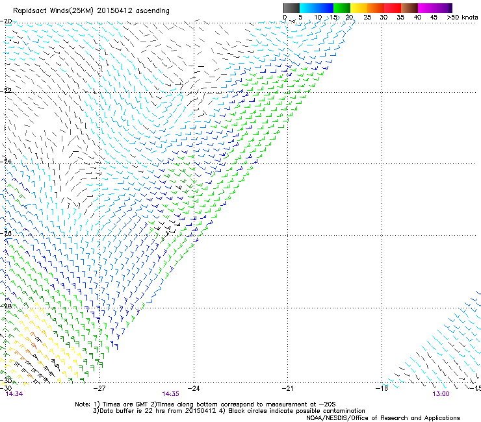Click the '-22' latitude label on left axis
This screenshot has height=422, width=481.
pyautogui.click(x=6, y=91)
